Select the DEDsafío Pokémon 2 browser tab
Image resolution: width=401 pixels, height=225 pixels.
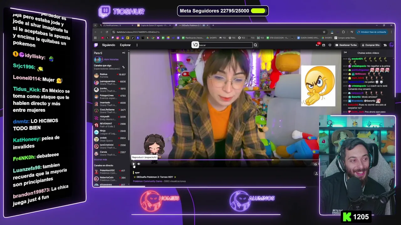192,25
